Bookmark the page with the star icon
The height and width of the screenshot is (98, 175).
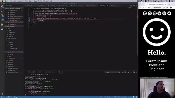click(167, 8)
